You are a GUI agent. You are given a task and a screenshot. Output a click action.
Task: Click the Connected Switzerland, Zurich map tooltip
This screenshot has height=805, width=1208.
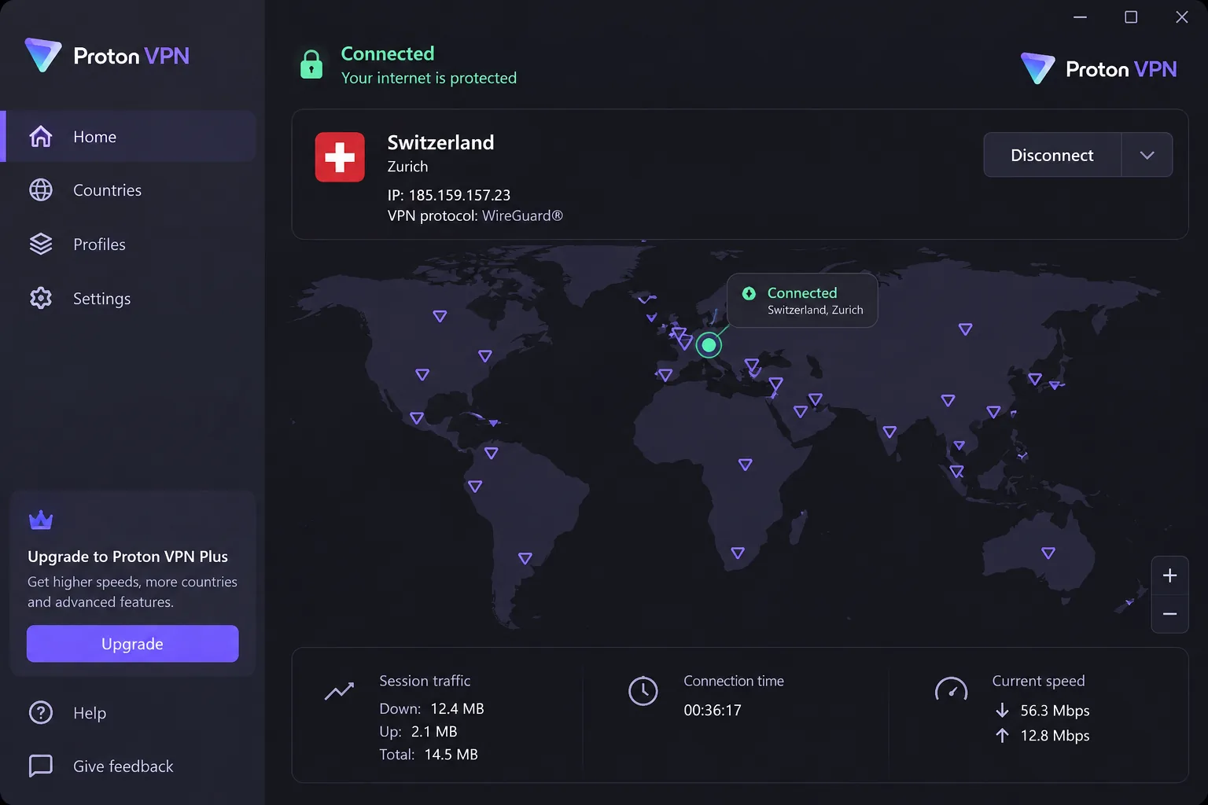(x=802, y=300)
